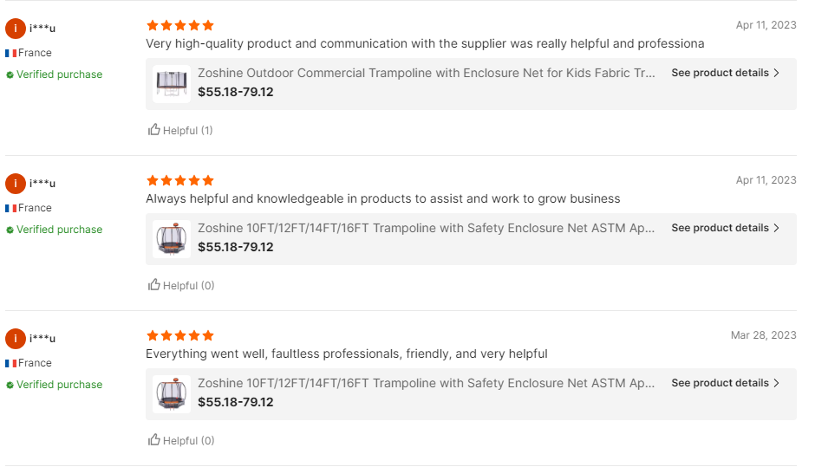Like the 'Always helpful and knowledgeable' review
The width and height of the screenshot is (815, 467).
154,285
